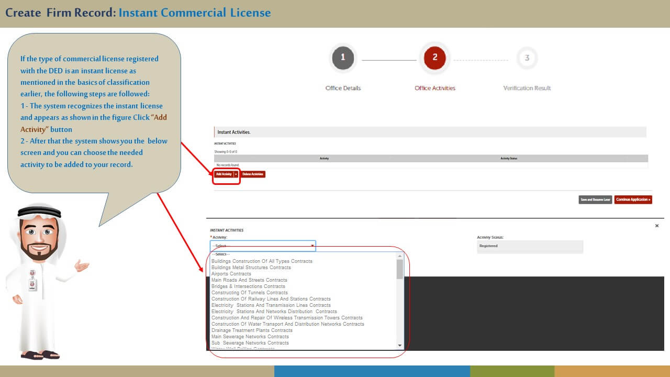Choose Constructing Of Tunnels Contracts
This screenshot has height=377, width=670.
pos(249,293)
